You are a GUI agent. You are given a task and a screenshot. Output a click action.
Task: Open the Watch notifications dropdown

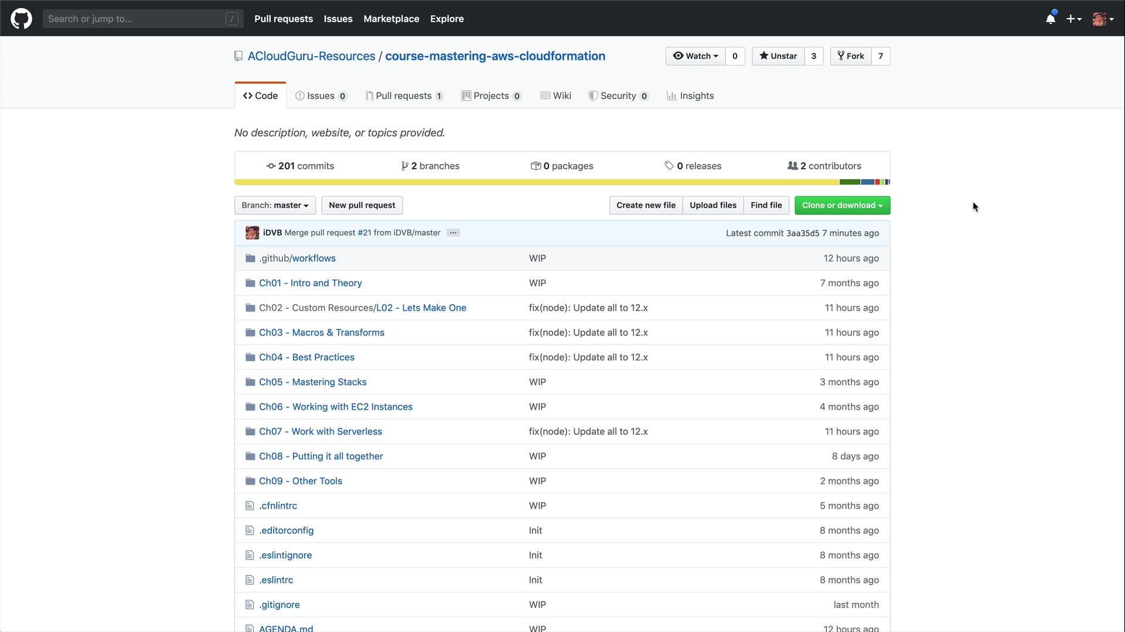point(696,56)
